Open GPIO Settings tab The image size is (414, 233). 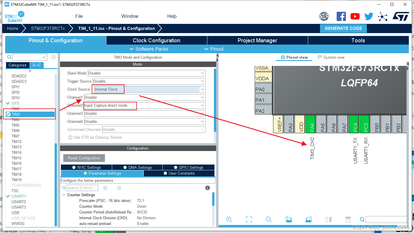pyautogui.click(x=189, y=167)
